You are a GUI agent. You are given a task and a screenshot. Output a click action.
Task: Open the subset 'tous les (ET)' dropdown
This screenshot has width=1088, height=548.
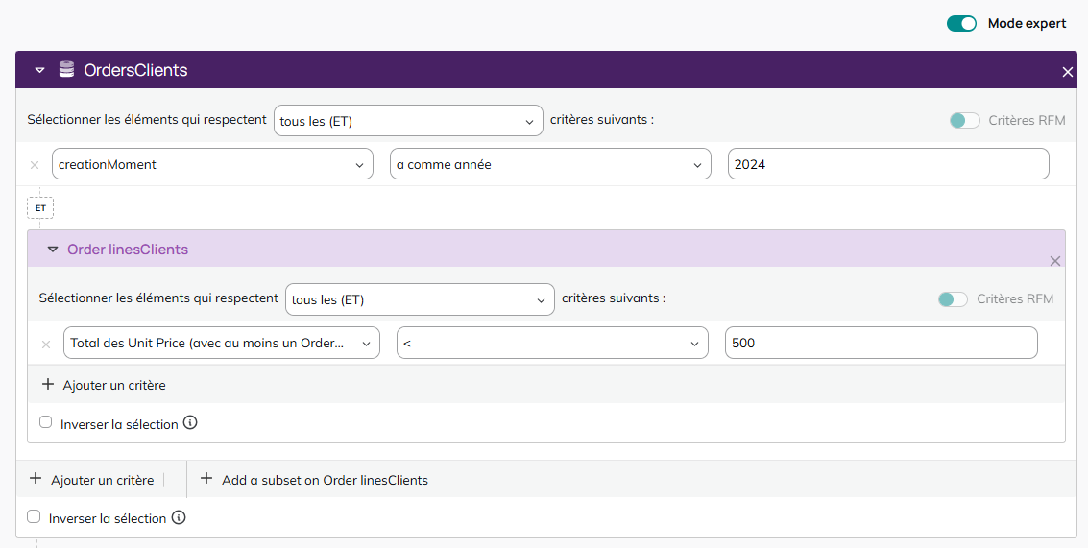point(420,299)
